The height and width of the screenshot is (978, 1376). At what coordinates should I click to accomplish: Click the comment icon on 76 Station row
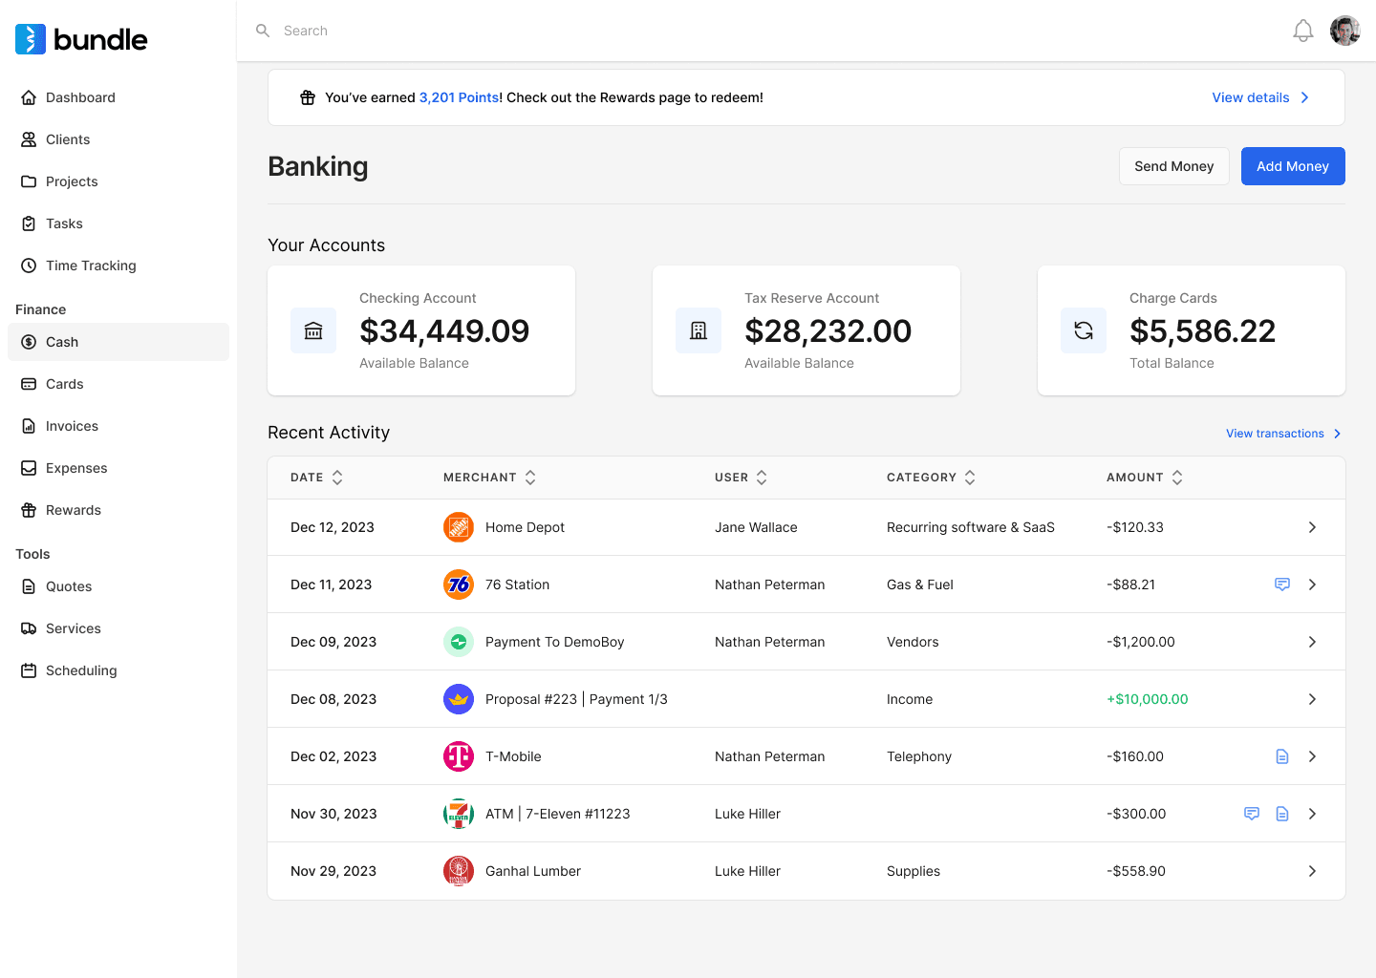(1282, 585)
